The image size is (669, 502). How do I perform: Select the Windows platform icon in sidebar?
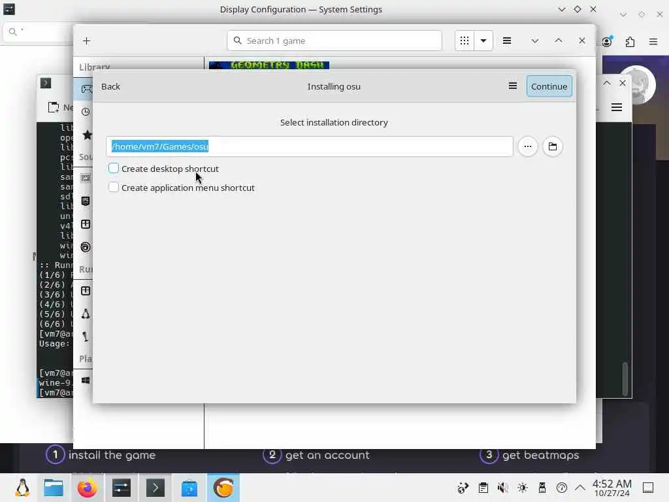[x=86, y=380]
